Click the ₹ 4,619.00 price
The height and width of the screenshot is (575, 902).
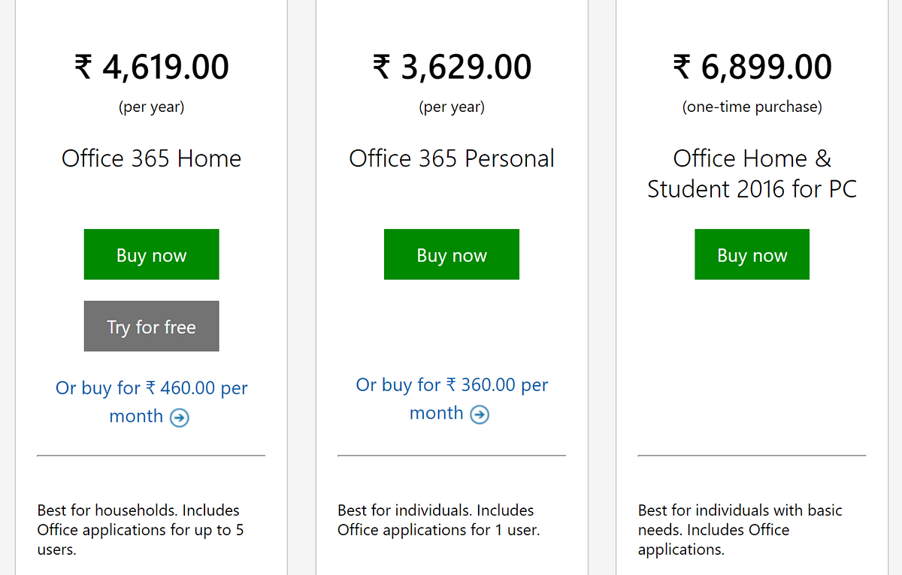(x=151, y=67)
